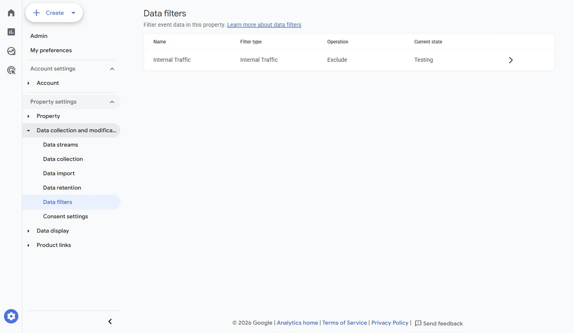Image resolution: width=574 pixels, height=333 pixels.
Task: Open Terms of Service link
Action: click(x=344, y=323)
